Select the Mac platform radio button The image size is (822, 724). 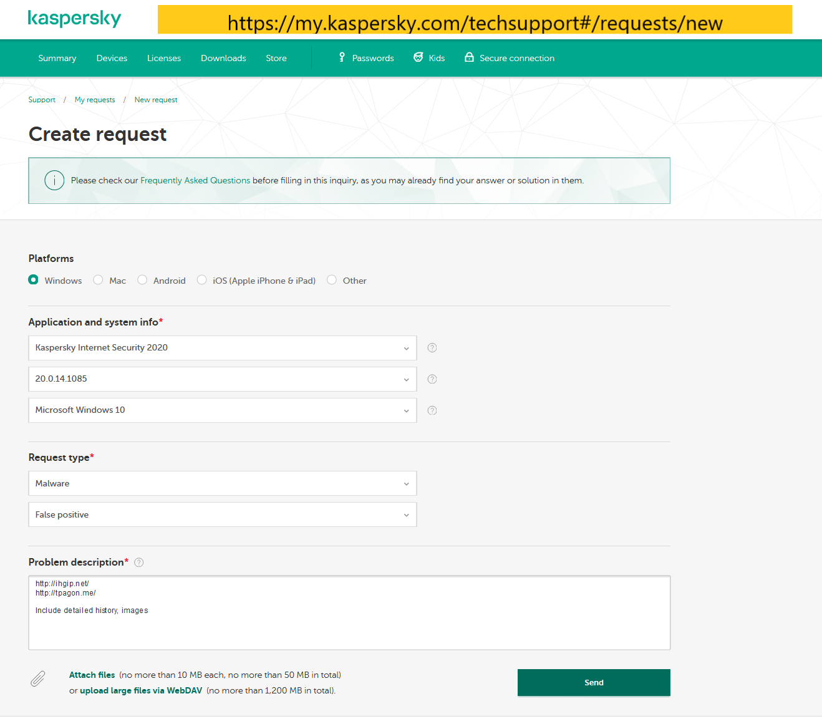click(98, 280)
